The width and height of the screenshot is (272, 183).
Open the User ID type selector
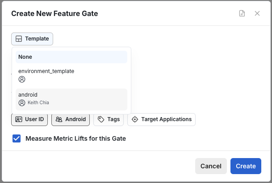(x=29, y=119)
